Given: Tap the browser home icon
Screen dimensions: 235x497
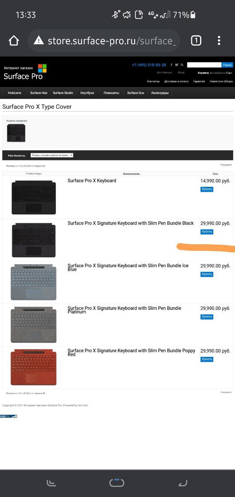Looking at the screenshot, I should (14, 41).
